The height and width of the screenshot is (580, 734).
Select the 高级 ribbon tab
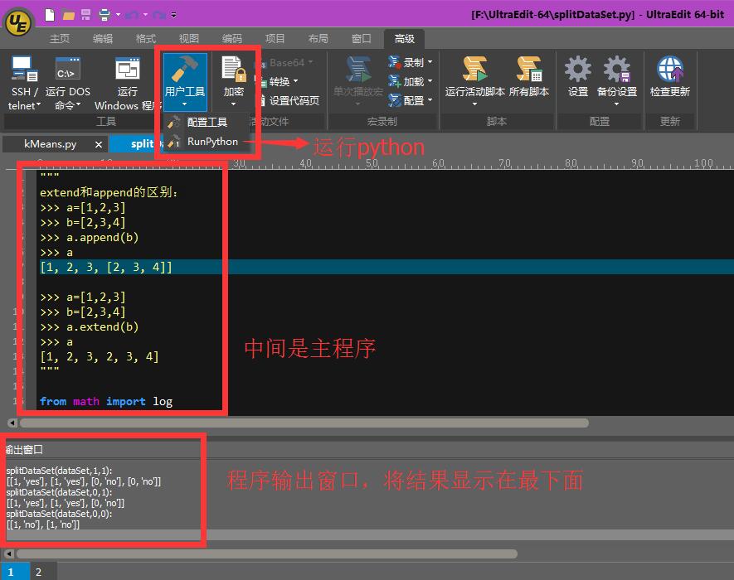tap(405, 38)
